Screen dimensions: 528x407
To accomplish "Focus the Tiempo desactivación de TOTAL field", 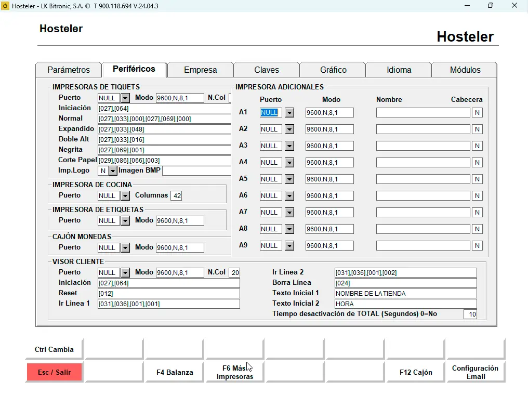I will (470, 314).
